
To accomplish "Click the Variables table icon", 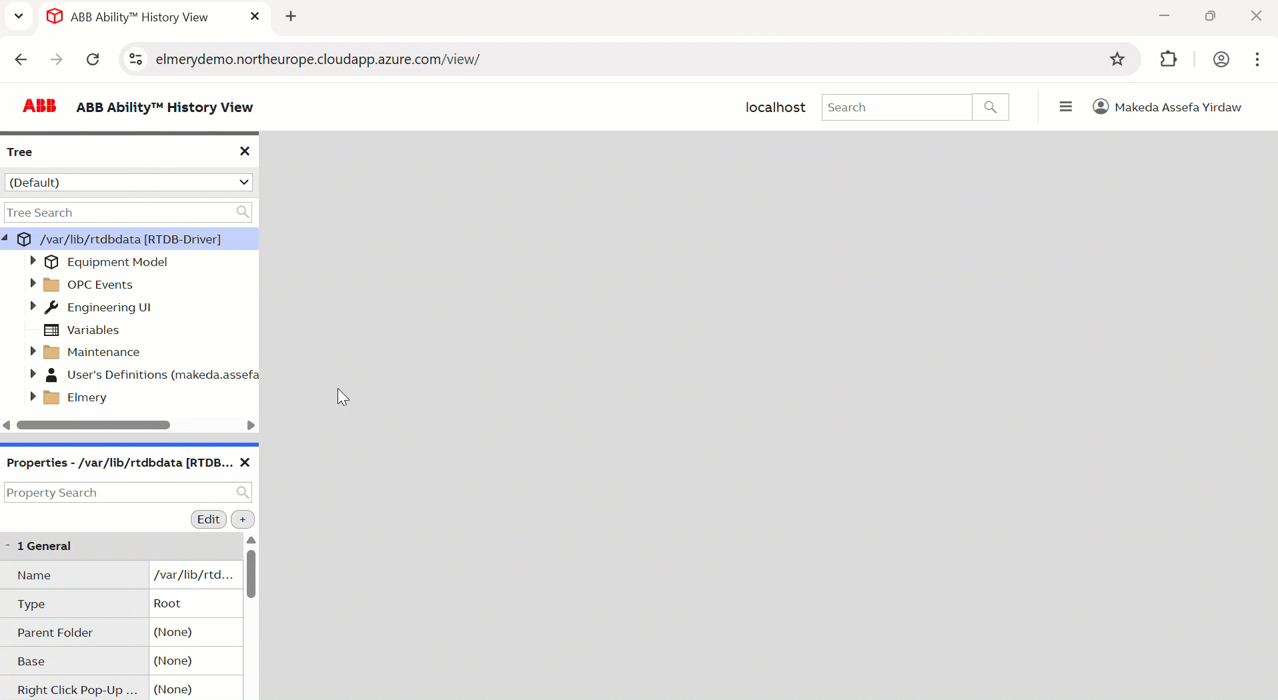I will [51, 330].
